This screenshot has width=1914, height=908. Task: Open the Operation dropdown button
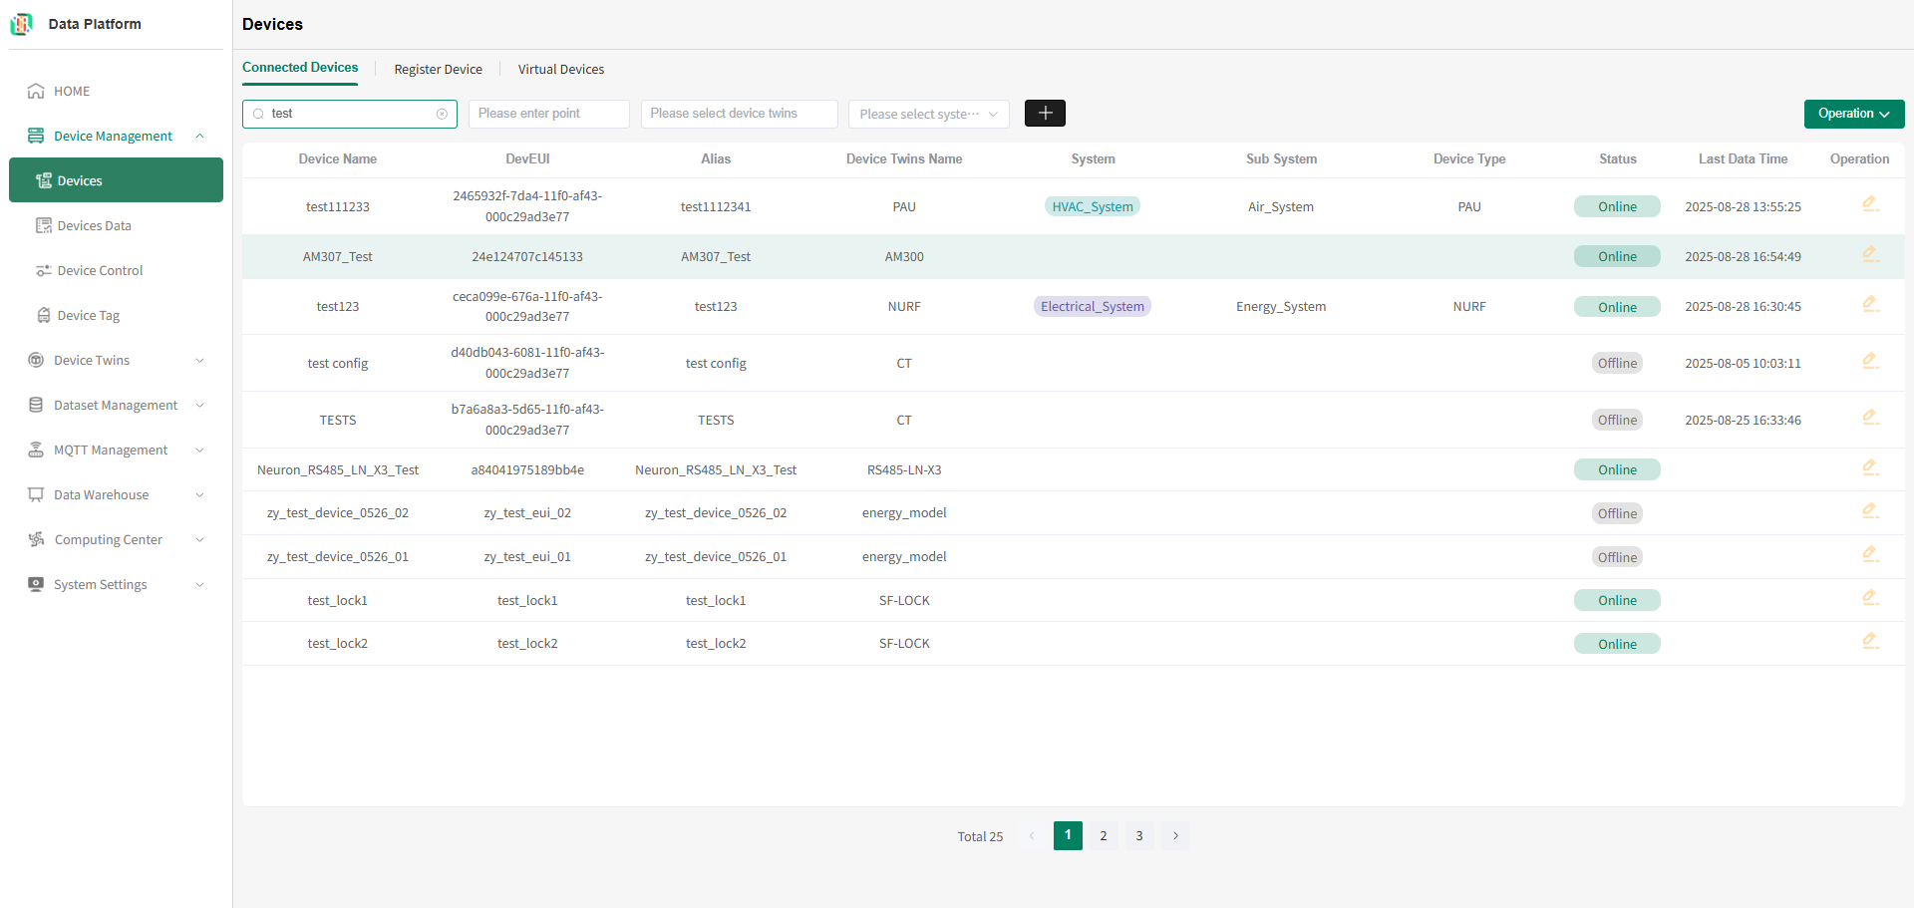[1854, 114]
